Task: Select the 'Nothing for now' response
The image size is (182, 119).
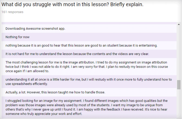Action: [x=89, y=37]
